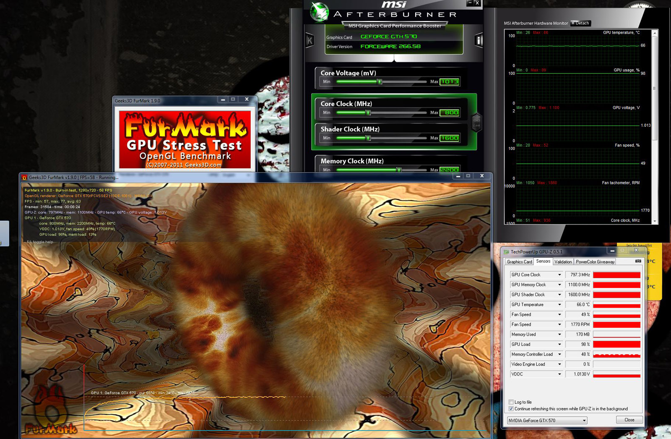Viewport: 671px width, 439px height.
Task: Click the hardware monitor scrollbar down arrow
Action: [x=654, y=221]
